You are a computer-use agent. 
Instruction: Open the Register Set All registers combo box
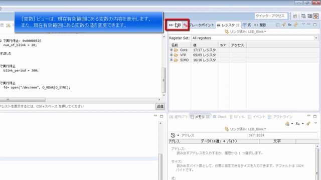coord(254,38)
